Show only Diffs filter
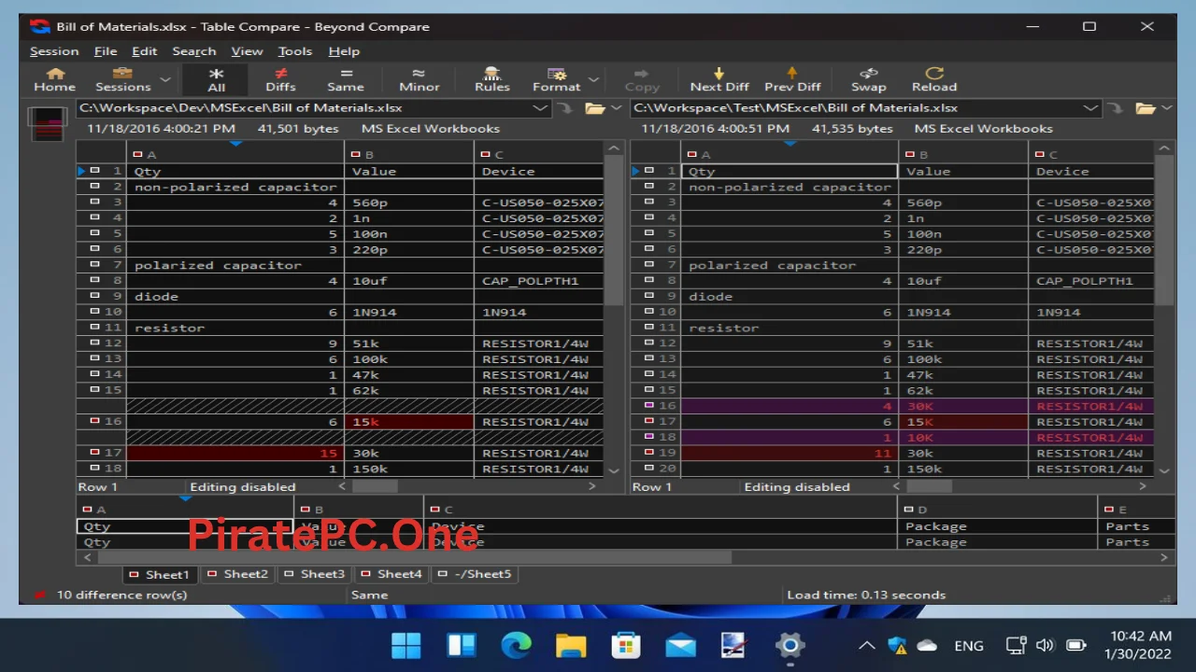Screen dimensions: 1196x672 pyautogui.click(x=280, y=79)
